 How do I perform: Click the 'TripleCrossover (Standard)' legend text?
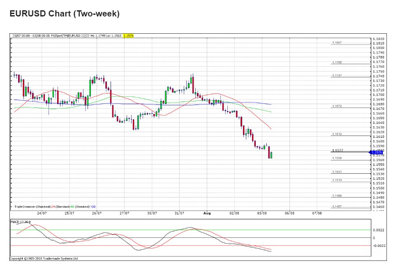(33, 207)
